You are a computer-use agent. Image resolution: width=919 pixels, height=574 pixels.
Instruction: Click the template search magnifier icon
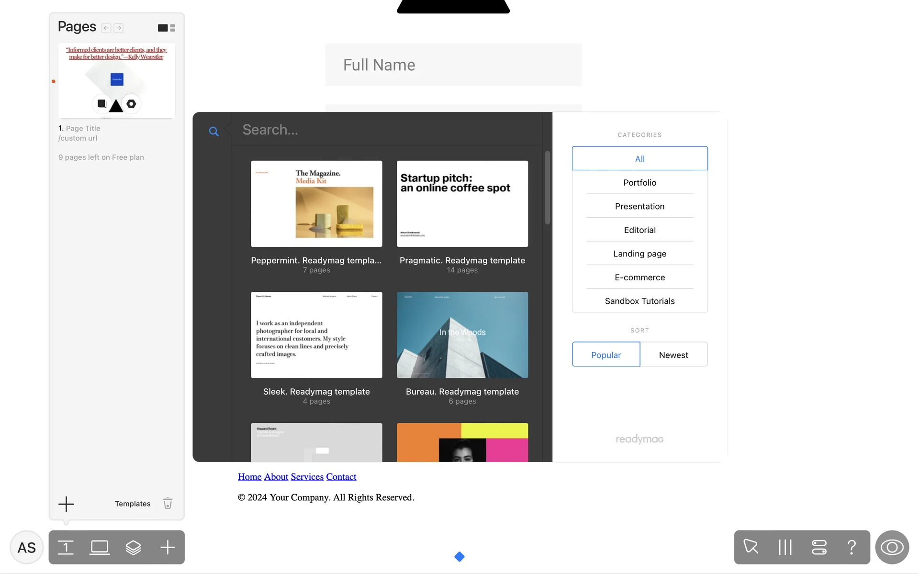pos(214,131)
